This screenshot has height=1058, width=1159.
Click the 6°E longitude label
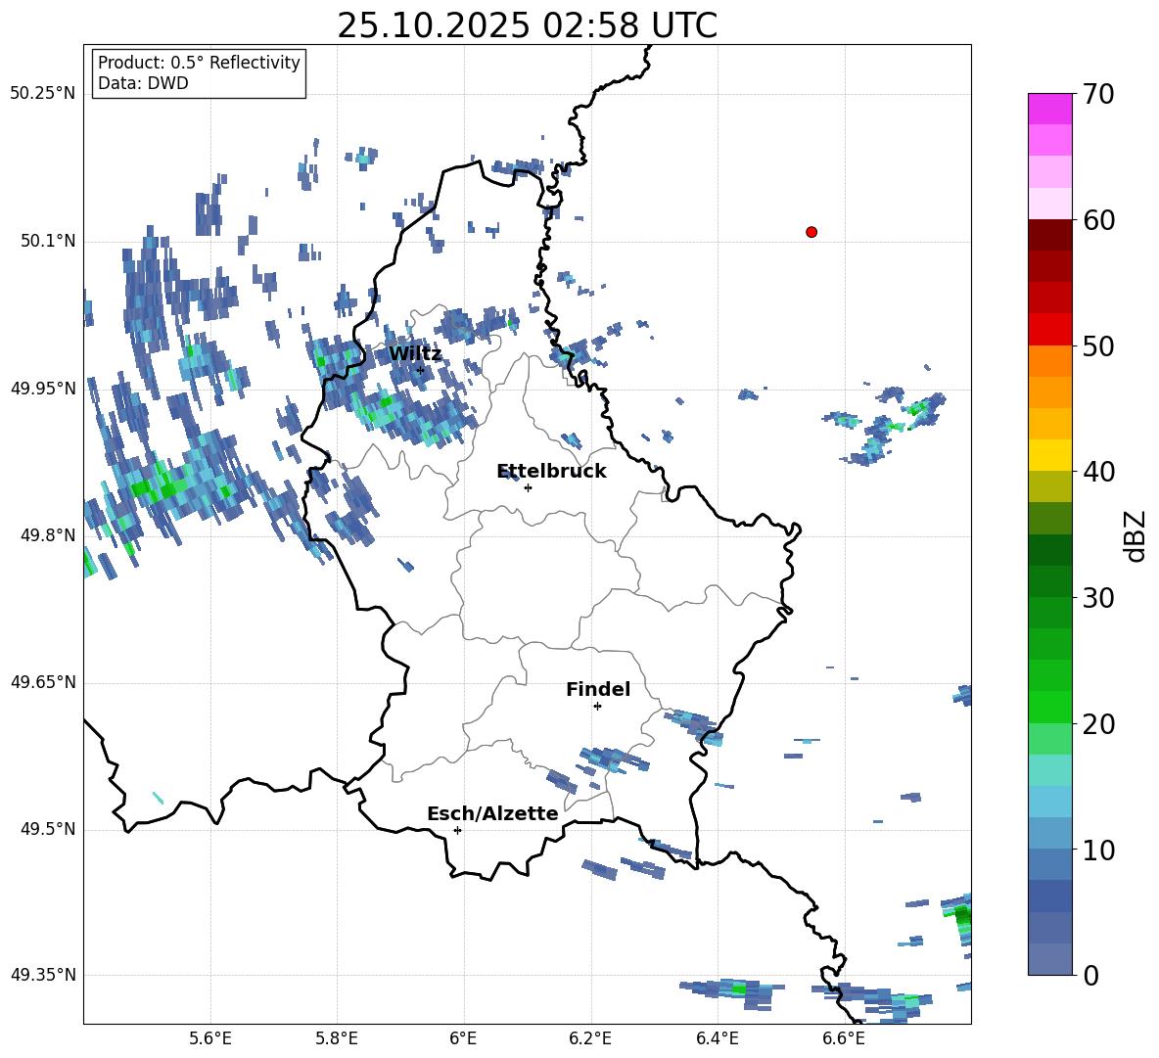click(463, 1038)
